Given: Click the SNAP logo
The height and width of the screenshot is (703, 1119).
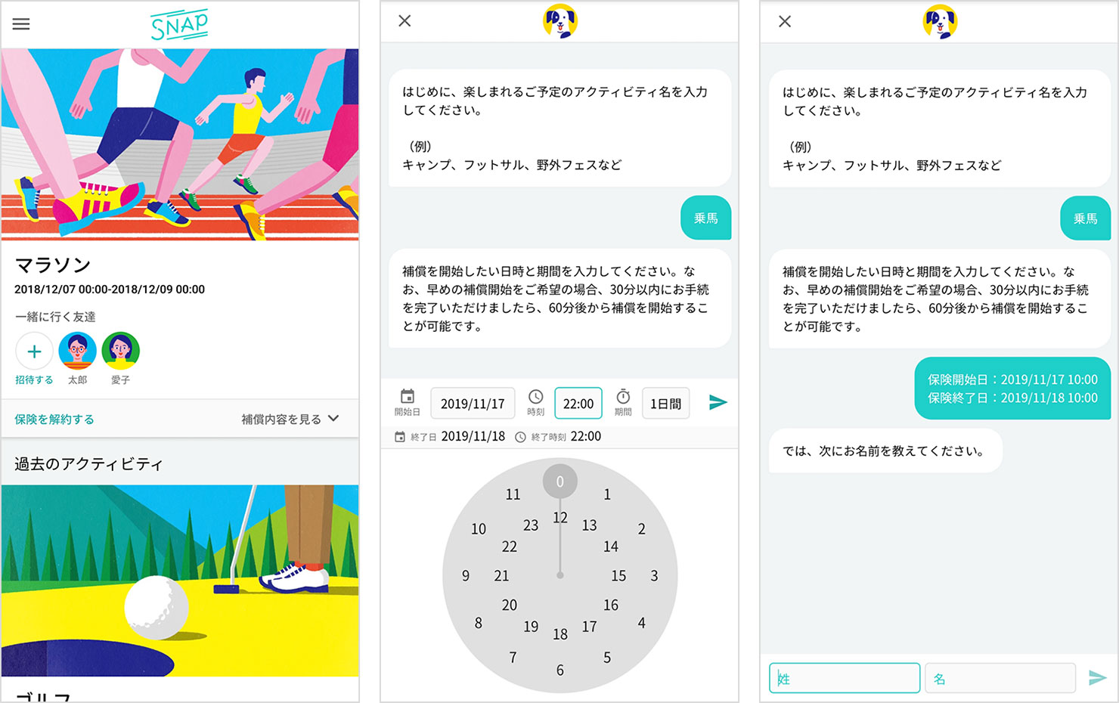Looking at the screenshot, I should 179,26.
